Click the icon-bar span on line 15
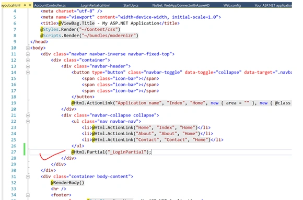The width and height of the screenshot is (303, 200). point(120,78)
